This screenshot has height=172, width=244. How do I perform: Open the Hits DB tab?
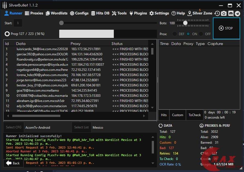click(100, 13)
